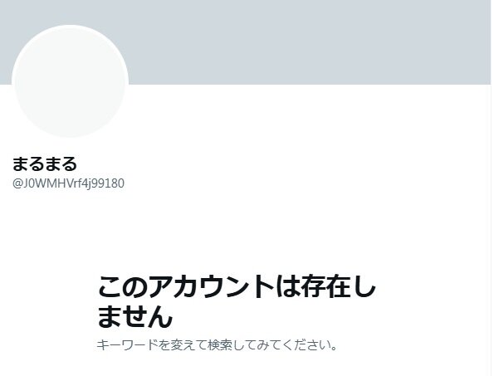Click the blank circular profile avatar

click(70, 81)
